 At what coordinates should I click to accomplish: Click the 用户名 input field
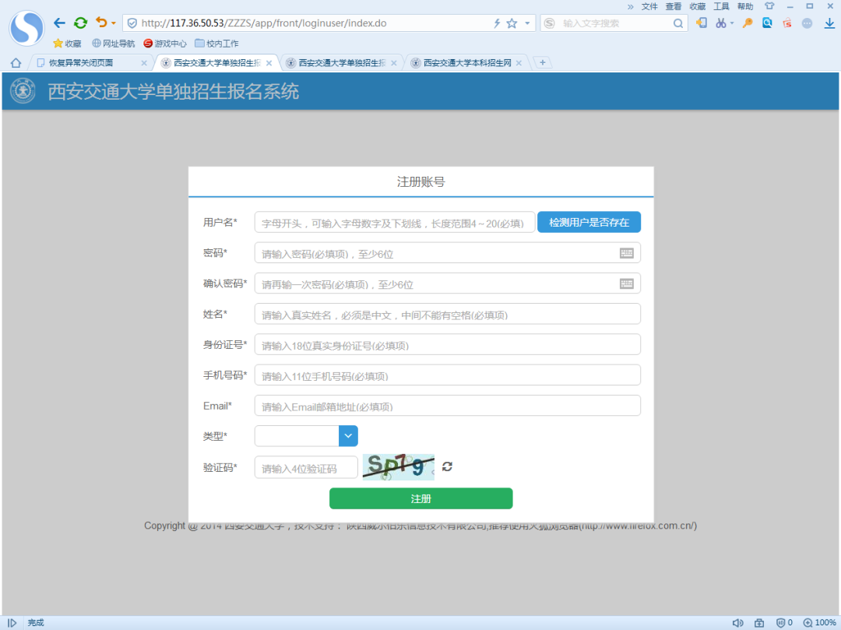[395, 222]
